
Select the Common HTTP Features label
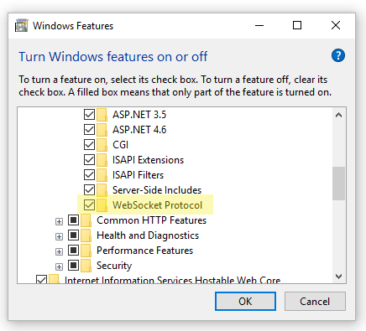(x=151, y=220)
